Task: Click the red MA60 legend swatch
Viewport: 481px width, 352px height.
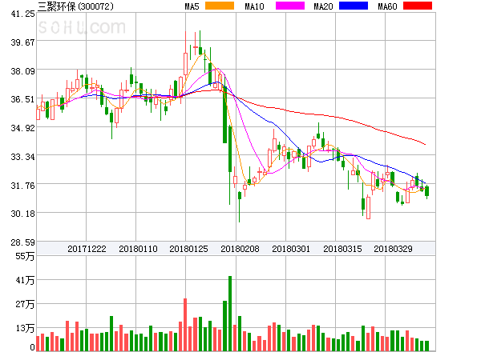Action: 418,6
